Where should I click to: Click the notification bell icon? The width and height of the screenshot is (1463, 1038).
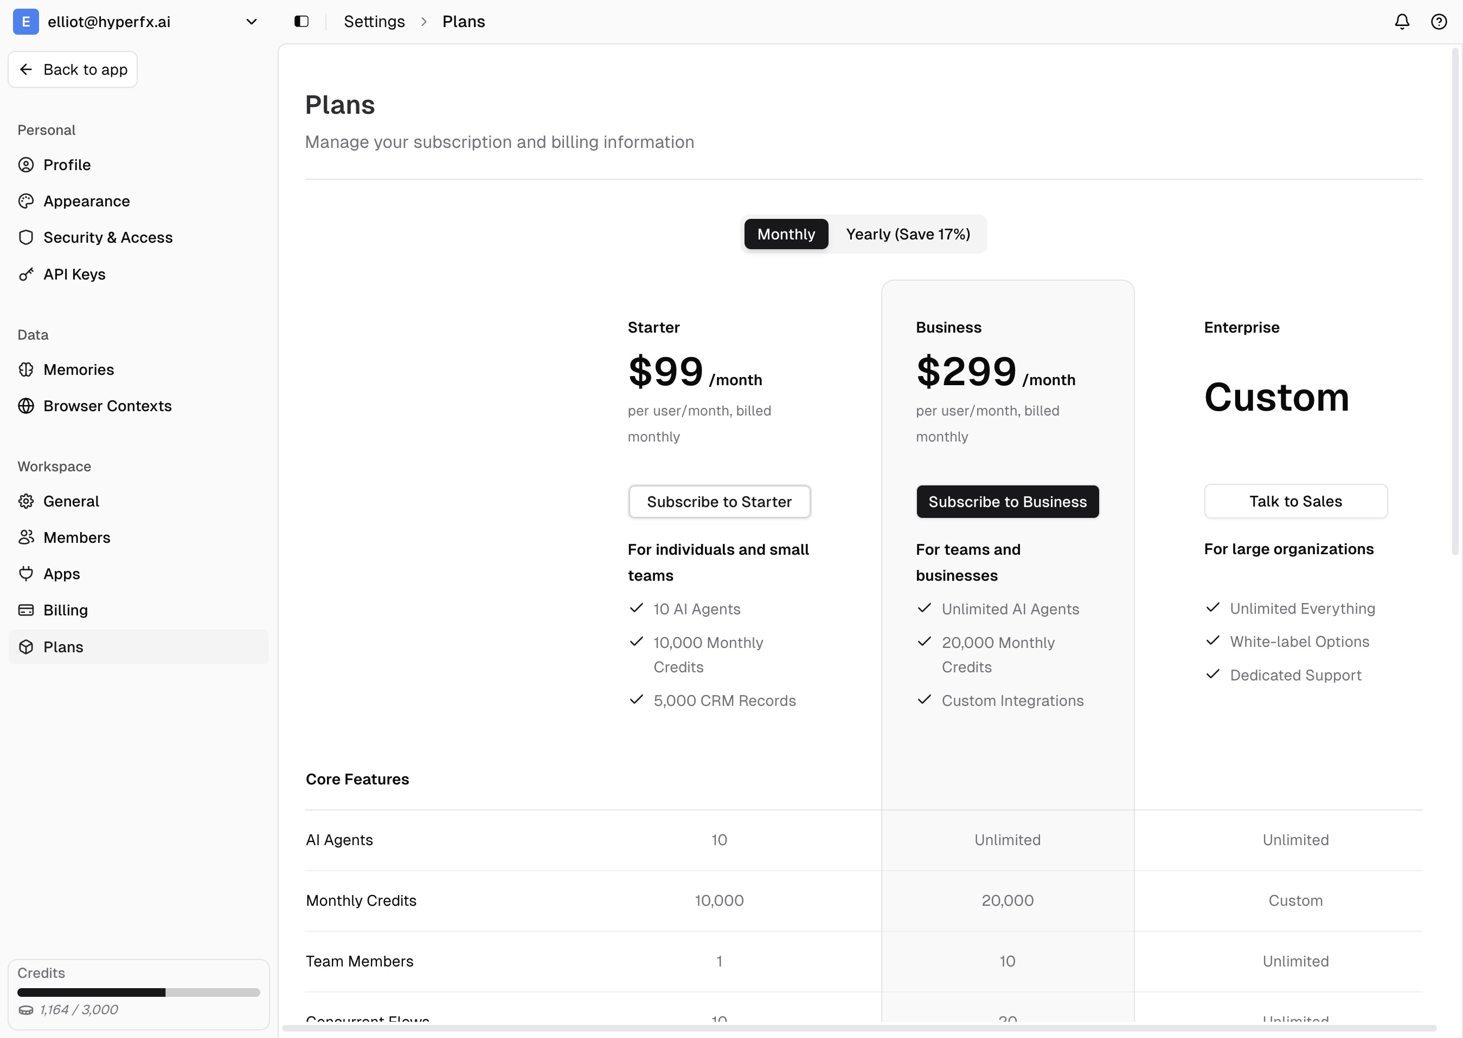coord(1401,21)
